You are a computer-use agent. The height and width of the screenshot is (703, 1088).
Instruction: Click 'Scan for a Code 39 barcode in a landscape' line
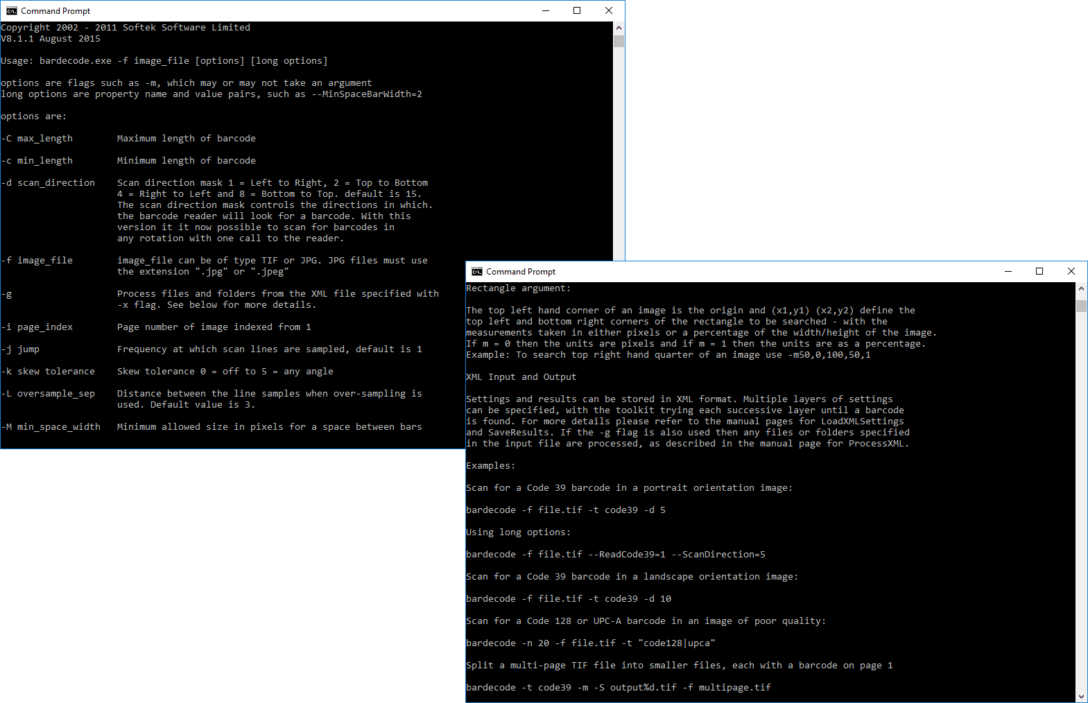pos(632,577)
